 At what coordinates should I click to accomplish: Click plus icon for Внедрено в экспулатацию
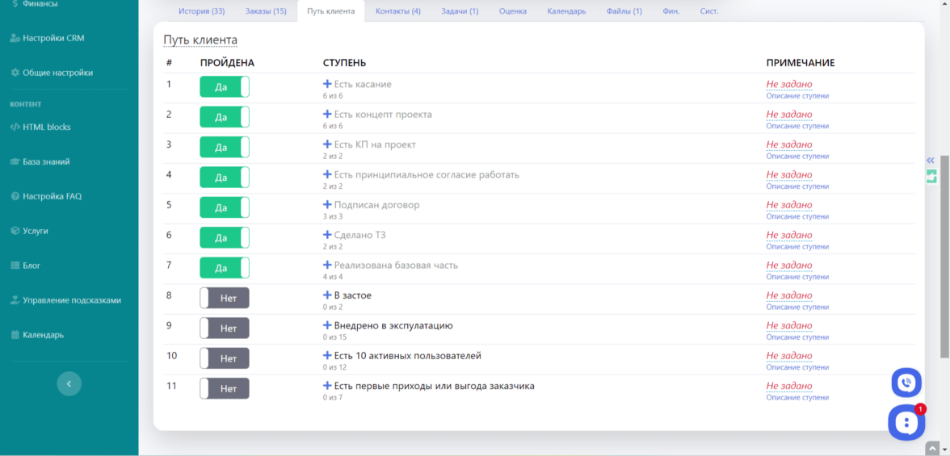pyautogui.click(x=327, y=325)
